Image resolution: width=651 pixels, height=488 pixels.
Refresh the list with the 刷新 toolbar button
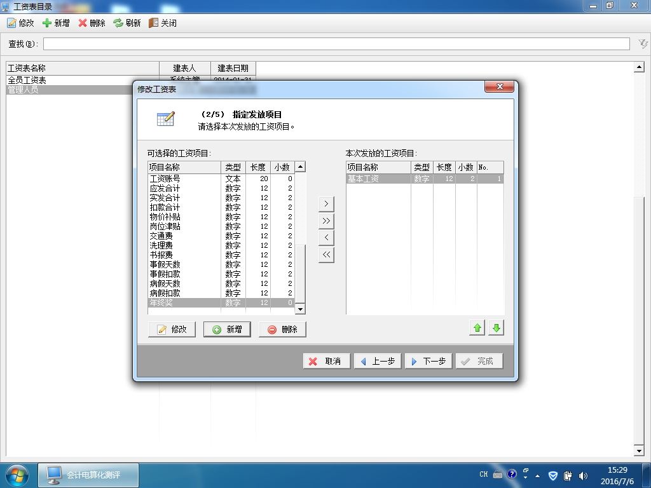click(127, 23)
